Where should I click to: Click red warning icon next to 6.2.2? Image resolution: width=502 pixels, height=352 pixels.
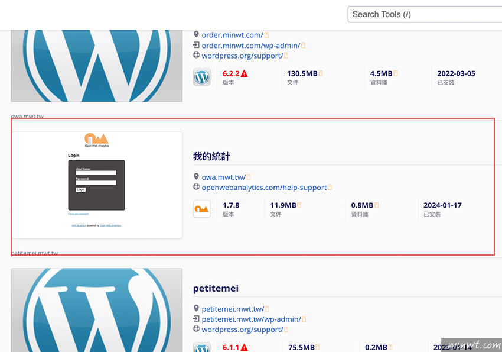click(x=245, y=74)
